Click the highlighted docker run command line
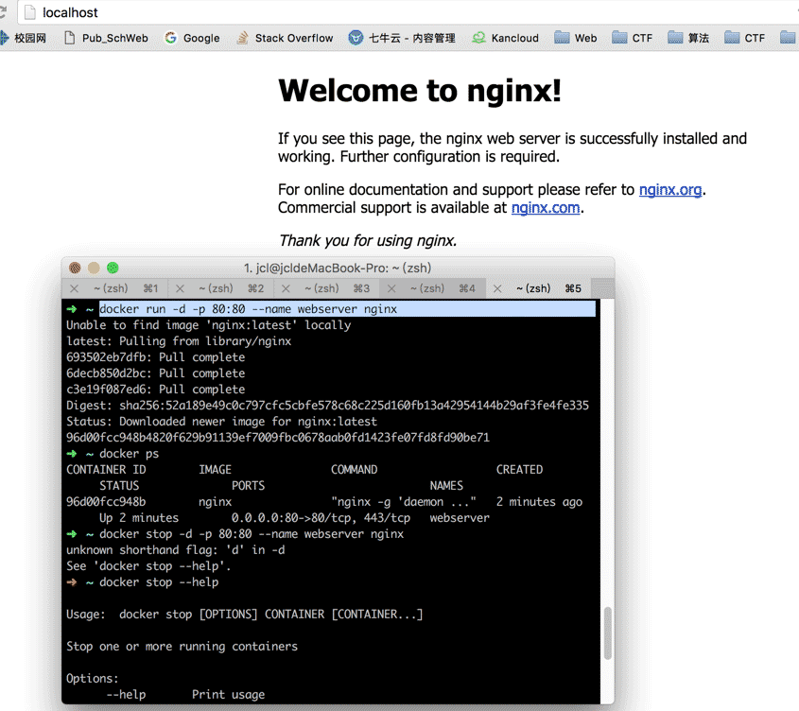This screenshot has height=711, width=799. click(x=346, y=309)
